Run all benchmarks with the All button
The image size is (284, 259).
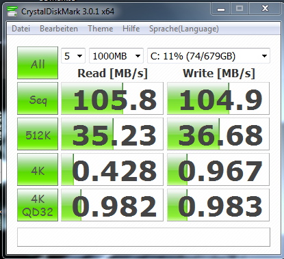tap(38, 63)
